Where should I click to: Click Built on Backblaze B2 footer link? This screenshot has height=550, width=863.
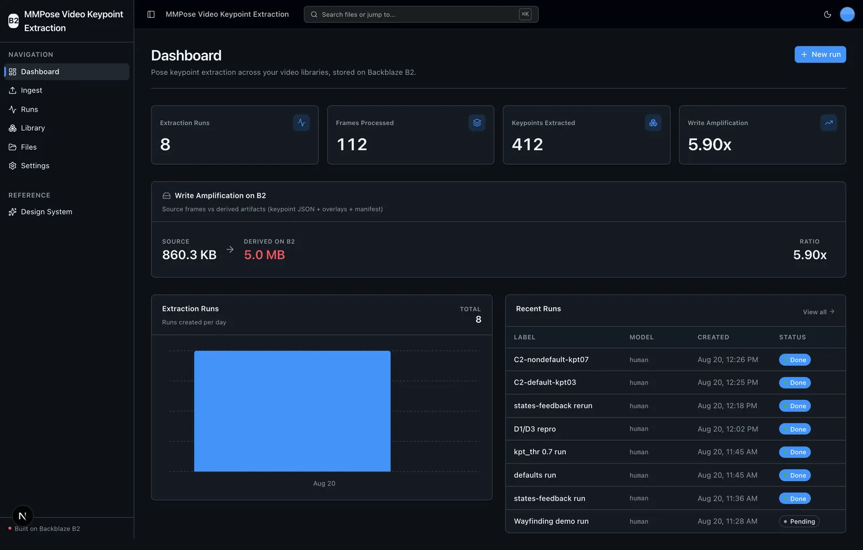click(47, 529)
